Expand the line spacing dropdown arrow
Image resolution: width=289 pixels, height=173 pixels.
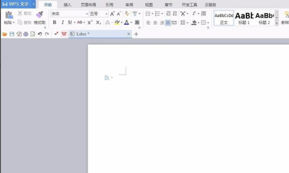pyautogui.click(x=187, y=23)
